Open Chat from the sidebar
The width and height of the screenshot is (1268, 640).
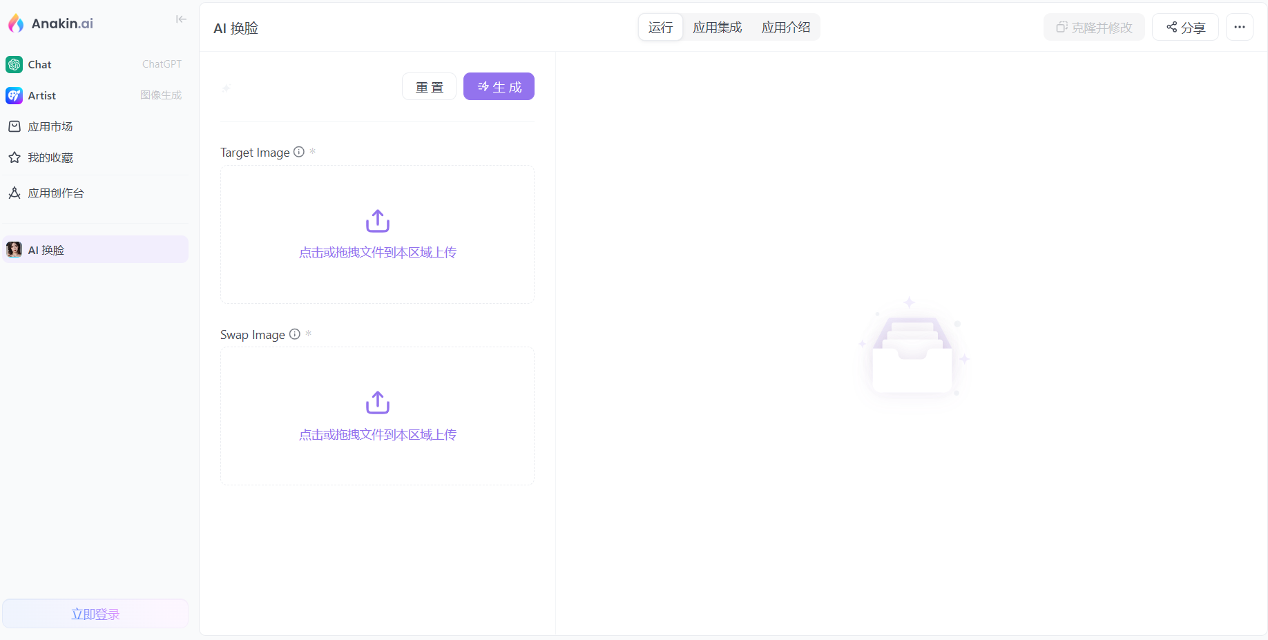pyautogui.click(x=40, y=64)
